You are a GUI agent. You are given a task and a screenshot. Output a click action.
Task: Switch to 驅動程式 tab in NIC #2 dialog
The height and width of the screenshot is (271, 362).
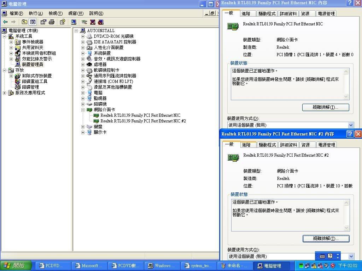click(267, 145)
